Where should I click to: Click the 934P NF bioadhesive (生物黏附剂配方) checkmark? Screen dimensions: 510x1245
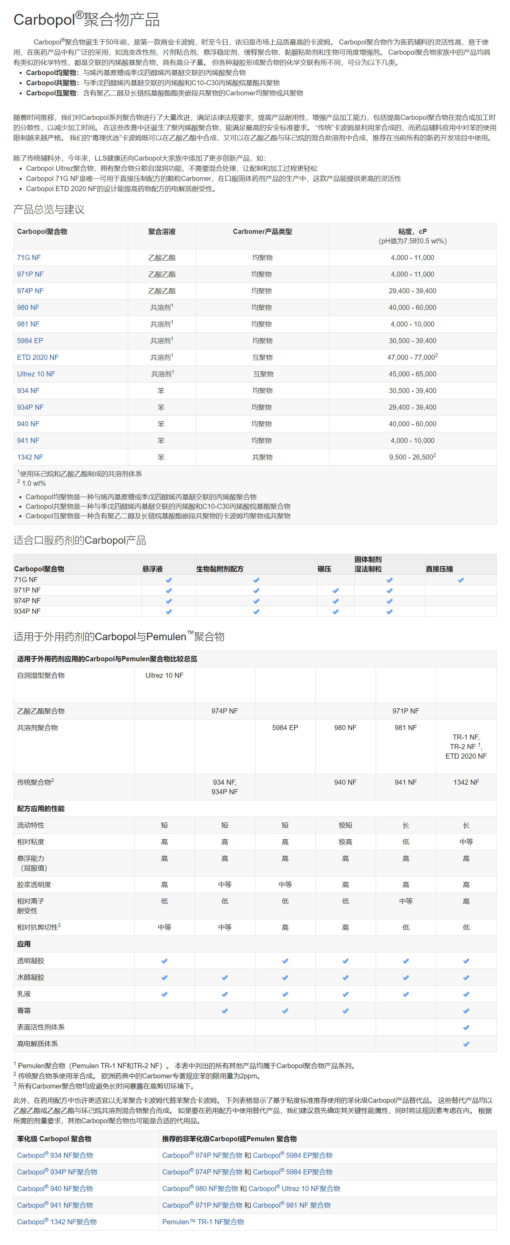click(x=256, y=611)
